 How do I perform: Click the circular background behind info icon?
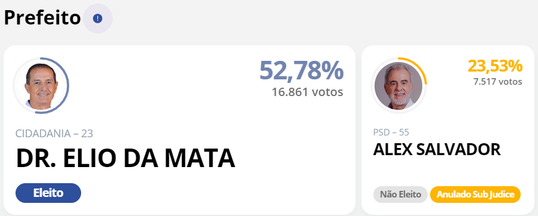click(x=98, y=19)
